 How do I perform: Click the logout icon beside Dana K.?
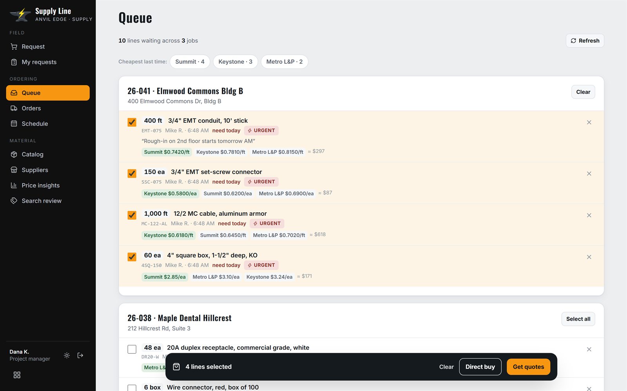(x=80, y=355)
